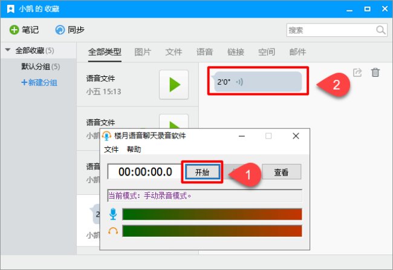Click the 查看 button in the recorder

click(282, 172)
